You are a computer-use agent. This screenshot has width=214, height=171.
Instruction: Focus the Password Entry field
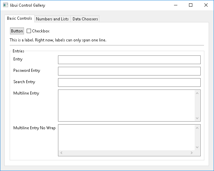point(129,71)
